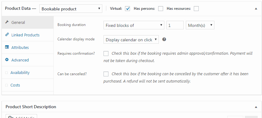Click the Requires confirmation? label
262x118 pixels.
(76, 53)
